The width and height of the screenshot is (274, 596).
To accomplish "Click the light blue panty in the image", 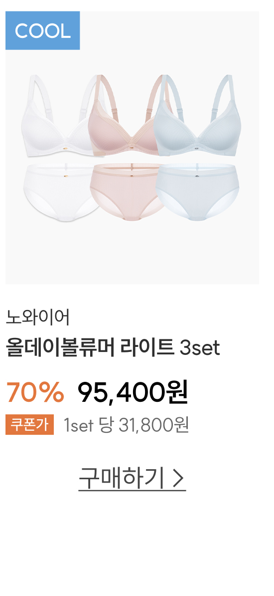I will coord(197,192).
